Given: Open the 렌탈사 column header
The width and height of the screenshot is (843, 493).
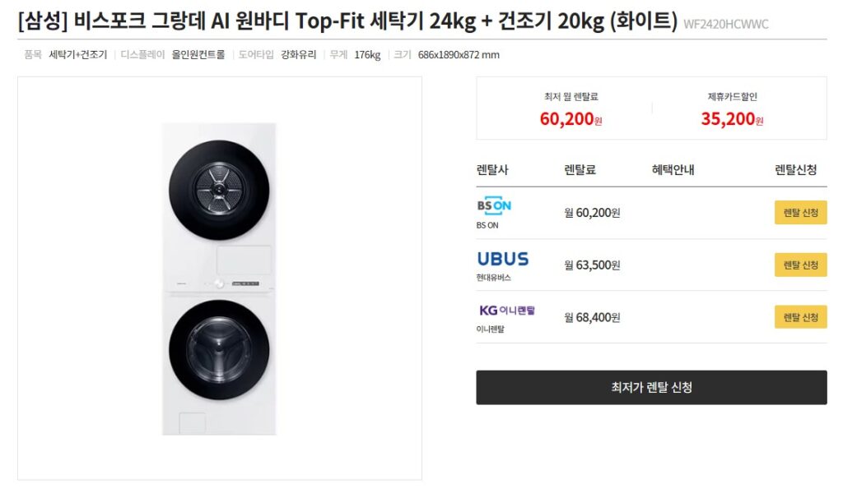Looking at the screenshot, I should [494, 169].
